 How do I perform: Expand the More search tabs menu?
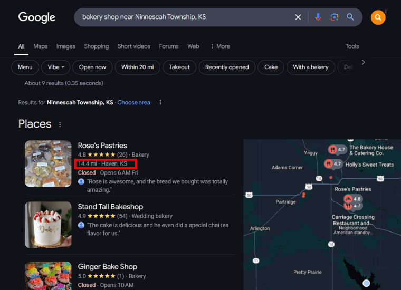[220, 46]
